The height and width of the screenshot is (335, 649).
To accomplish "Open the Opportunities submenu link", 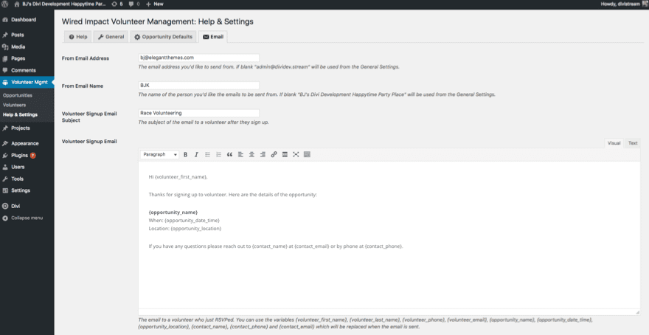I will click(18, 95).
